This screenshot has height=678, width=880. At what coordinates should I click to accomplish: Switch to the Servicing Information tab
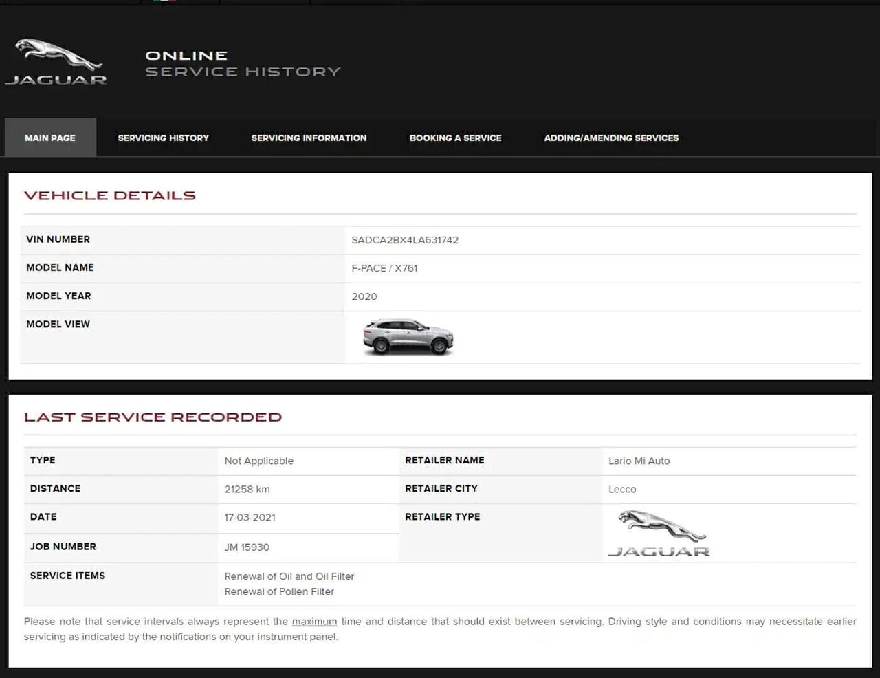point(309,138)
